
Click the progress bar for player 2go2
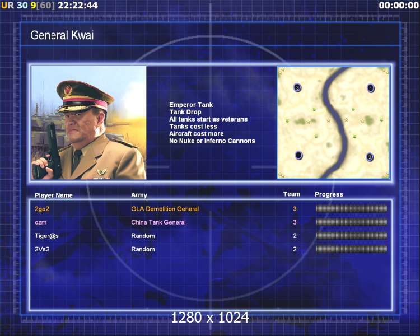(352, 208)
